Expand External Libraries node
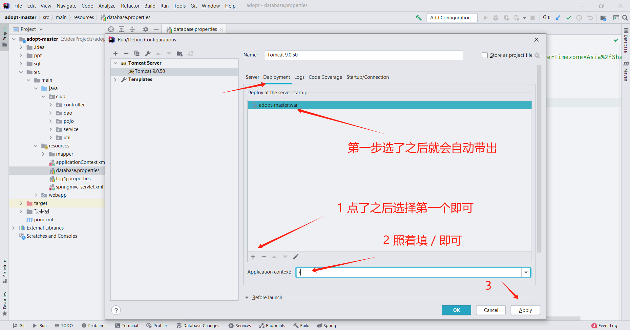 point(13,228)
